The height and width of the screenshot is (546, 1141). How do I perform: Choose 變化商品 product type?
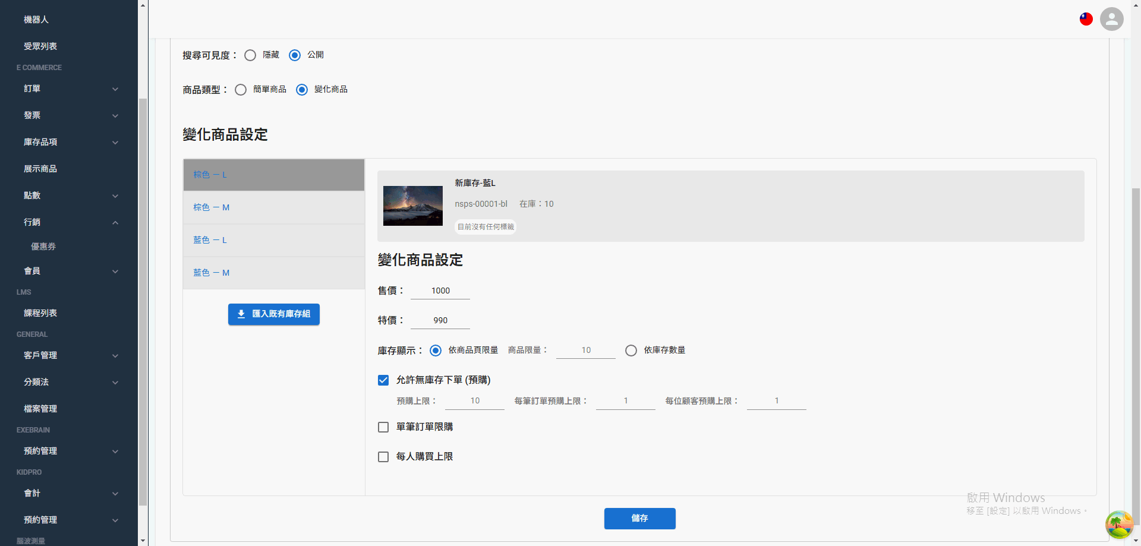click(302, 90)
